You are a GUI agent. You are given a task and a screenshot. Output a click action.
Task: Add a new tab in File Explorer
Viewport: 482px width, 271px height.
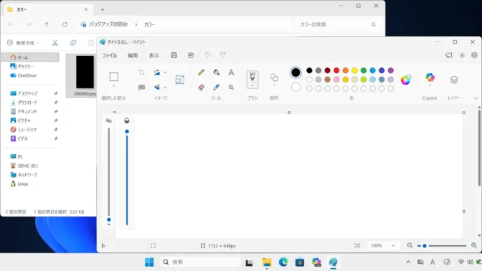click(x=103, y=9)
